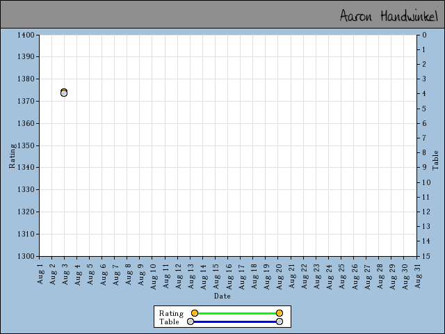Click the Aug 13 date label
The height and width of the screenshot is (334, 445).
tap(191, 276)
